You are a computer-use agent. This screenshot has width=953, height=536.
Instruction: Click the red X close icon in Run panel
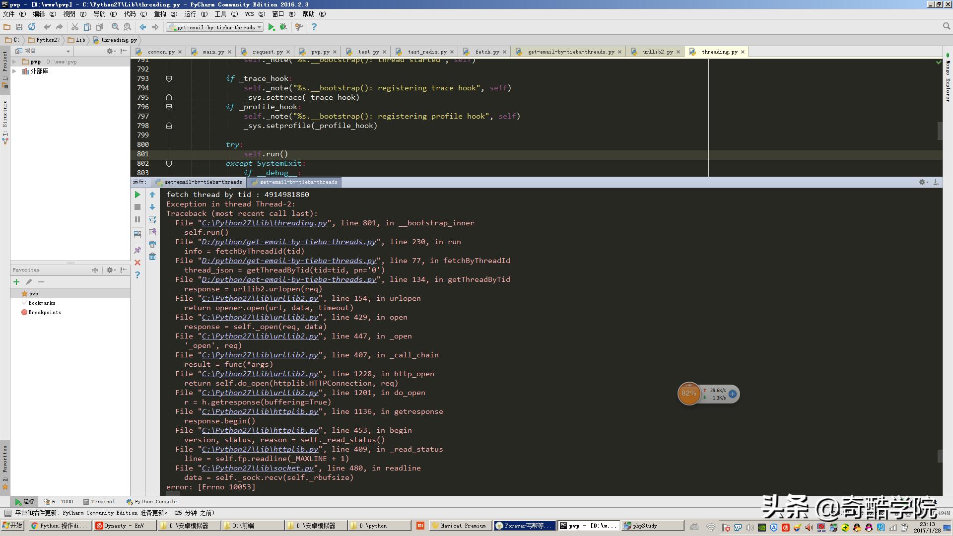[137, 263]
